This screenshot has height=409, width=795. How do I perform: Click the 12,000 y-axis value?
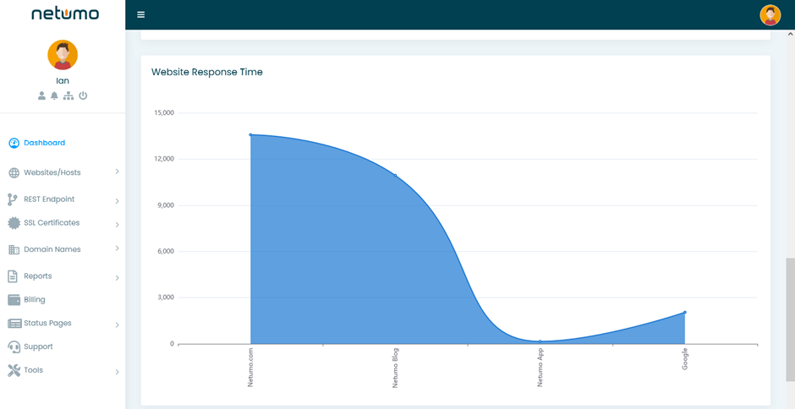(x=164, y=159)
